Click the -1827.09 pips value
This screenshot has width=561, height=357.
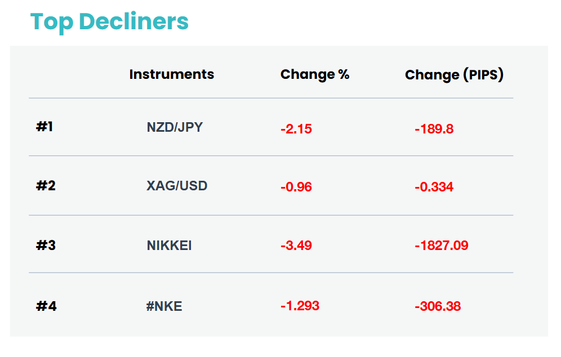tap(442, 246)
